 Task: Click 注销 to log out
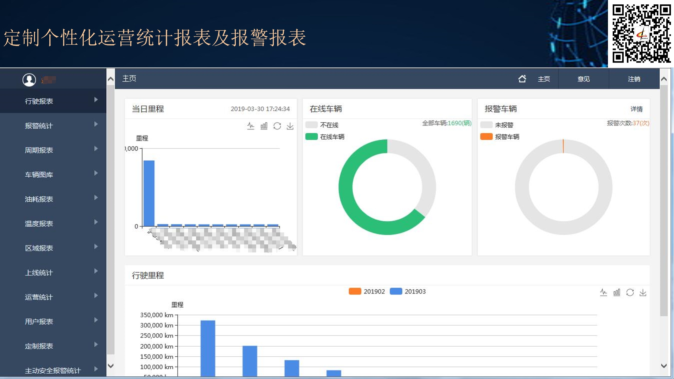point(634,79)
